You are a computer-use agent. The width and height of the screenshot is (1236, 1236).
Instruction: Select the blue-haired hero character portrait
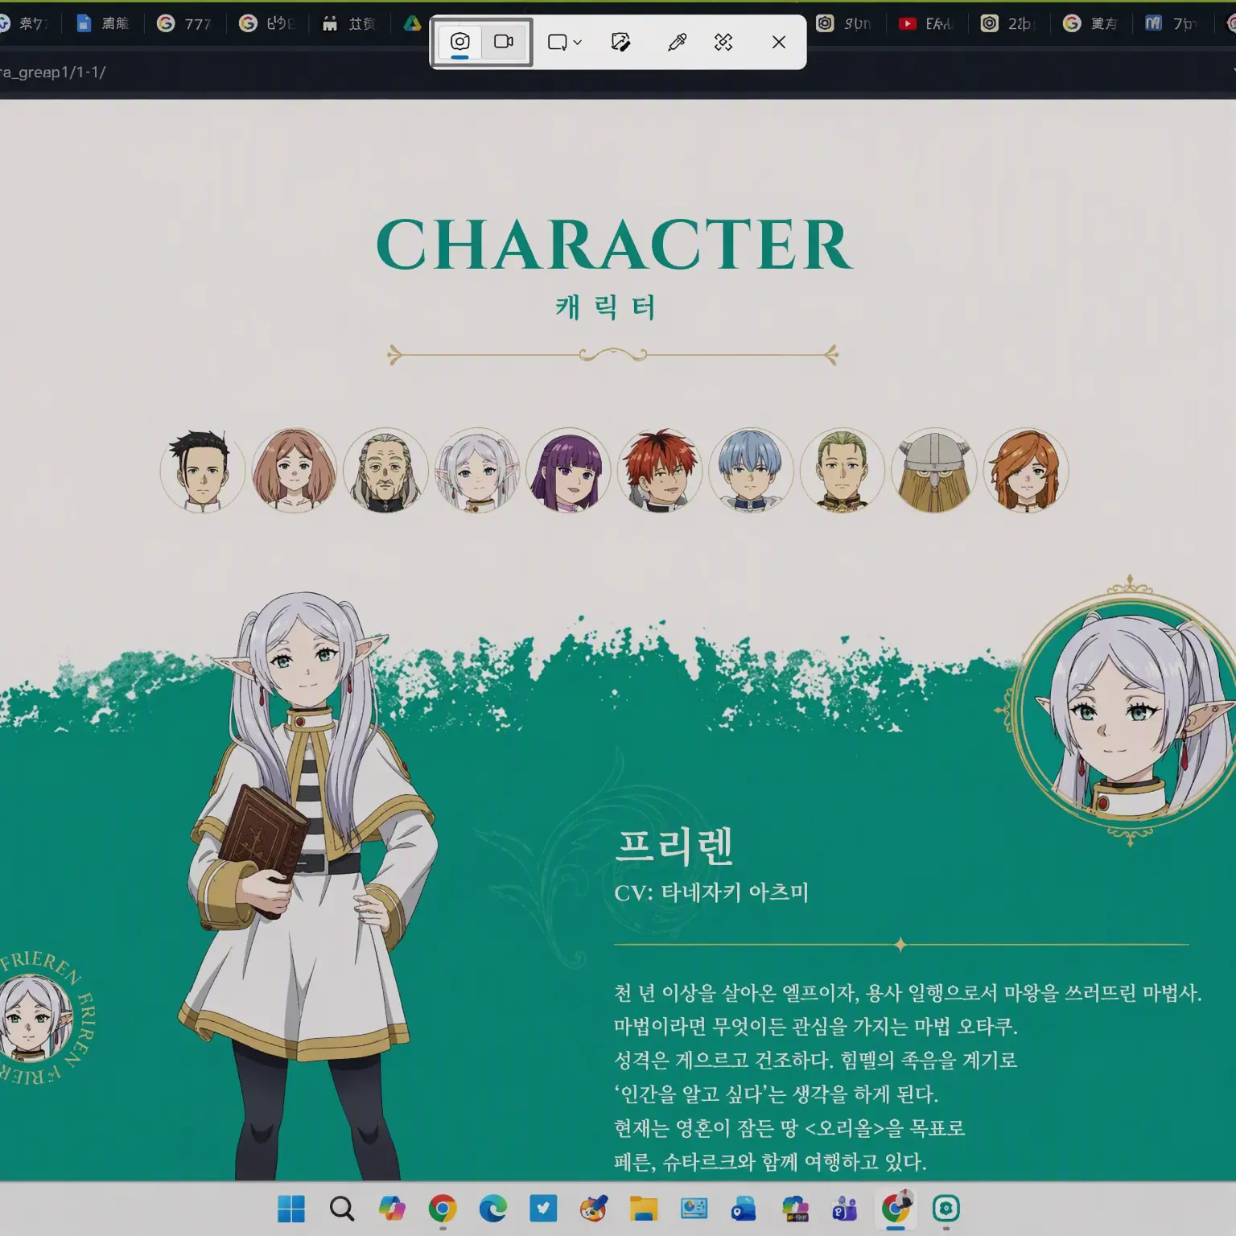(751, 471)
